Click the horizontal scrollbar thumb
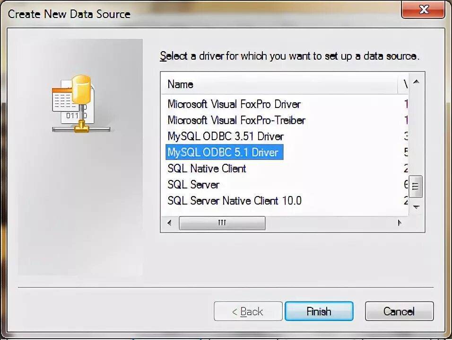This screenshot has width=452, height=340. pos(222,223)
